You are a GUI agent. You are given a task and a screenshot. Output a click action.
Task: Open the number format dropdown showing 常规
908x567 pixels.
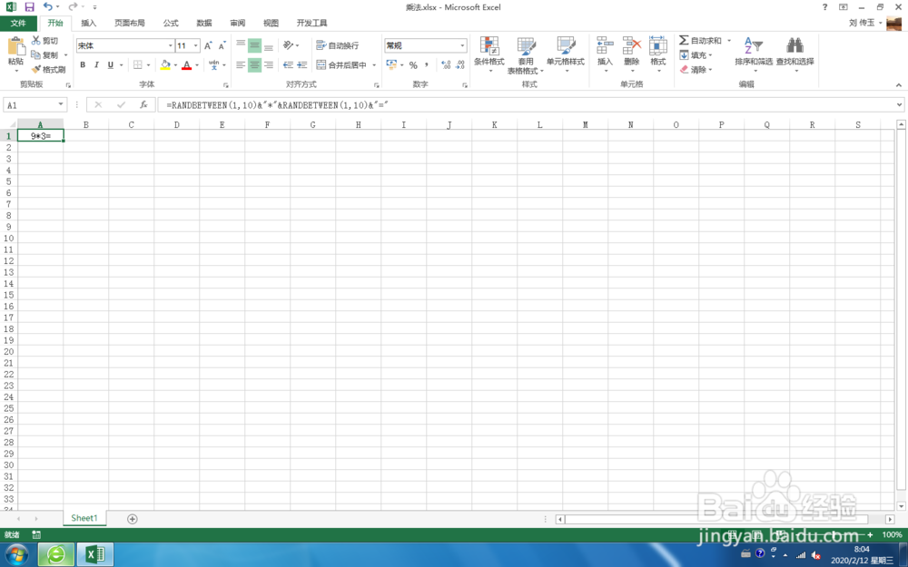(x=462, y=44)
